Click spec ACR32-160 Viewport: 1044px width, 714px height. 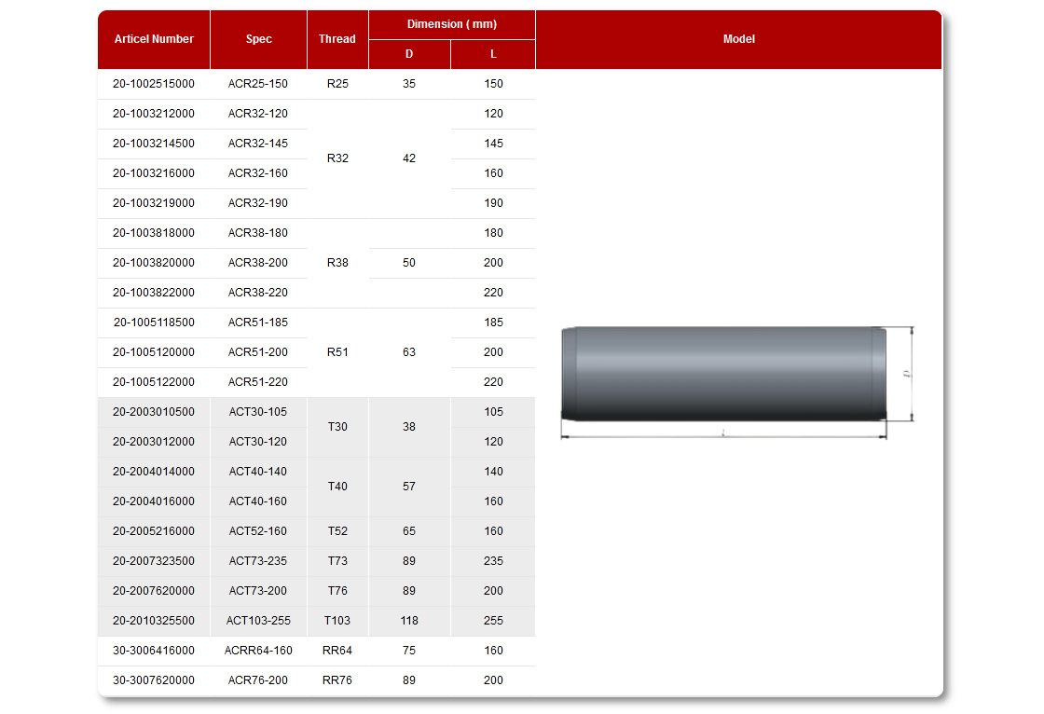[258, 173]
